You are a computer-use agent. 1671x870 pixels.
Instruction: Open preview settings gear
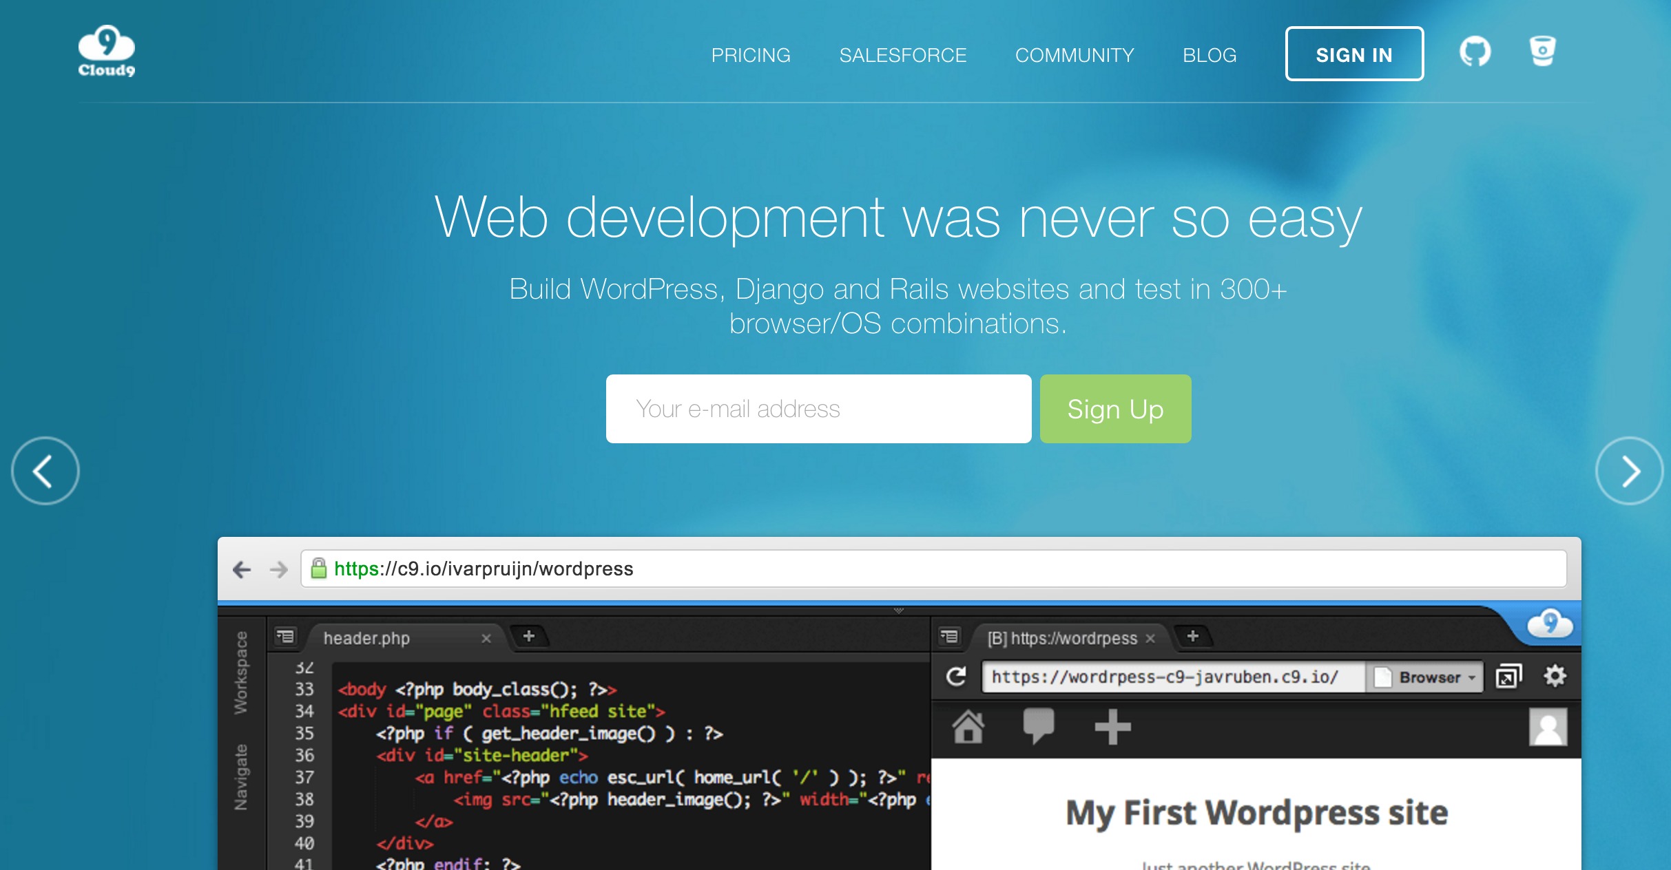(x=1555, y=676)
